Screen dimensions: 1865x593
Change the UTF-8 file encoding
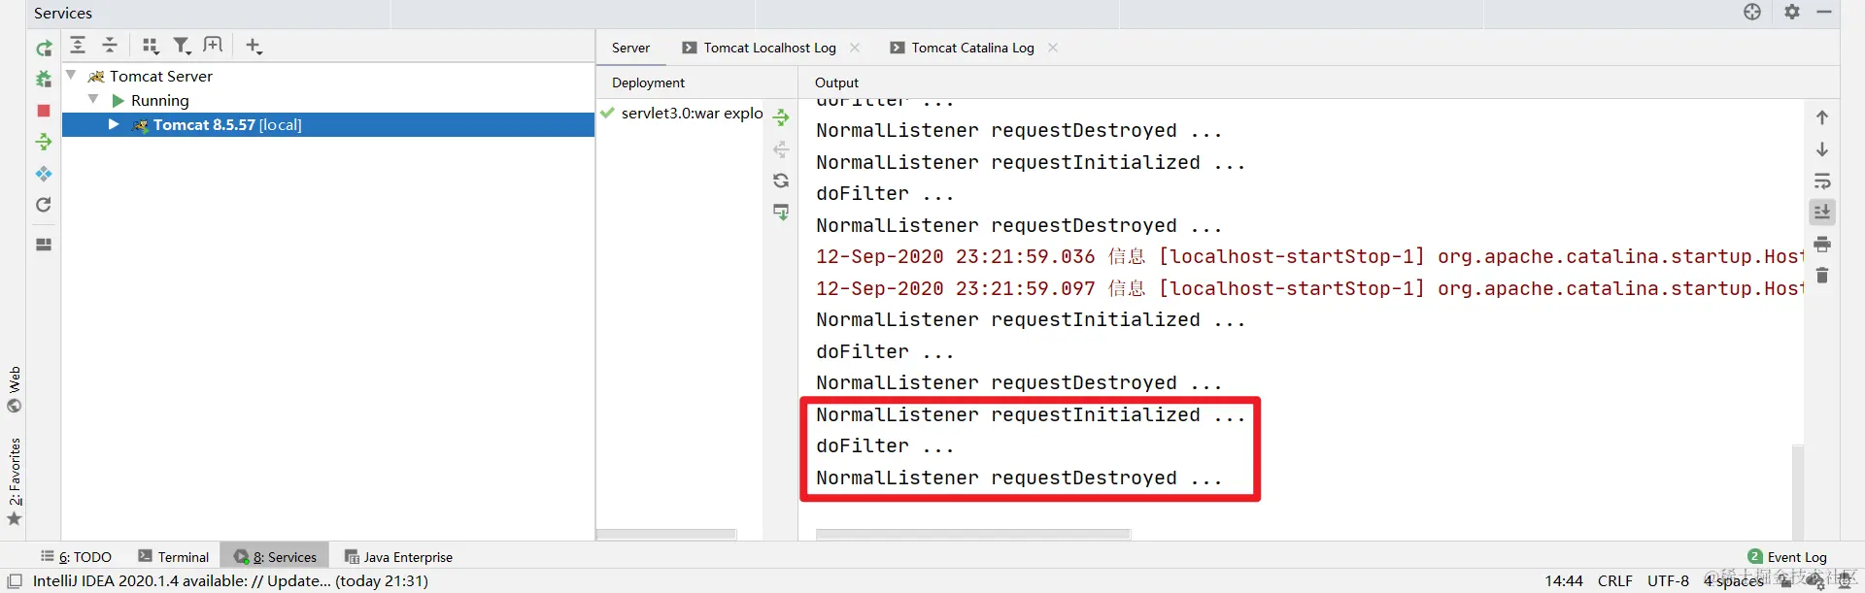coord(1668,581)
